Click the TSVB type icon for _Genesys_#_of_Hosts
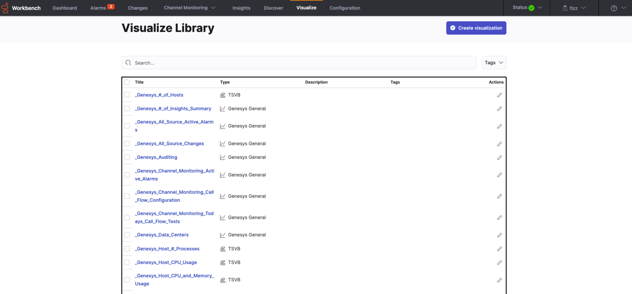Screen dimensions: 632x294 (223, 95)
